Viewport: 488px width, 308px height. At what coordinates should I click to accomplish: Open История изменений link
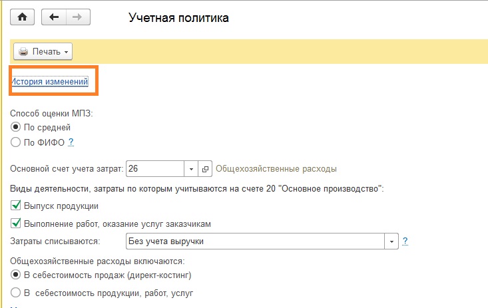(50, 82)
